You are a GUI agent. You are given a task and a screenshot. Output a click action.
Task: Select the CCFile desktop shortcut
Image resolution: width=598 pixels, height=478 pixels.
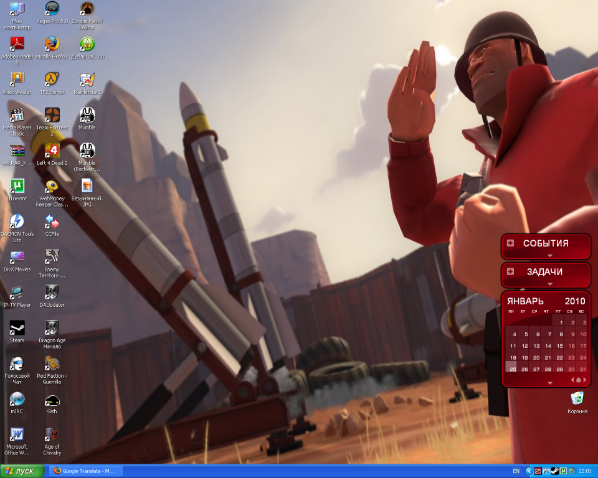(52, 225)
